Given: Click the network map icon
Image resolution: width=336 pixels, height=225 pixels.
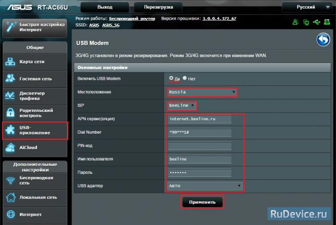Looking at the screenshot, I should [10, 62].
